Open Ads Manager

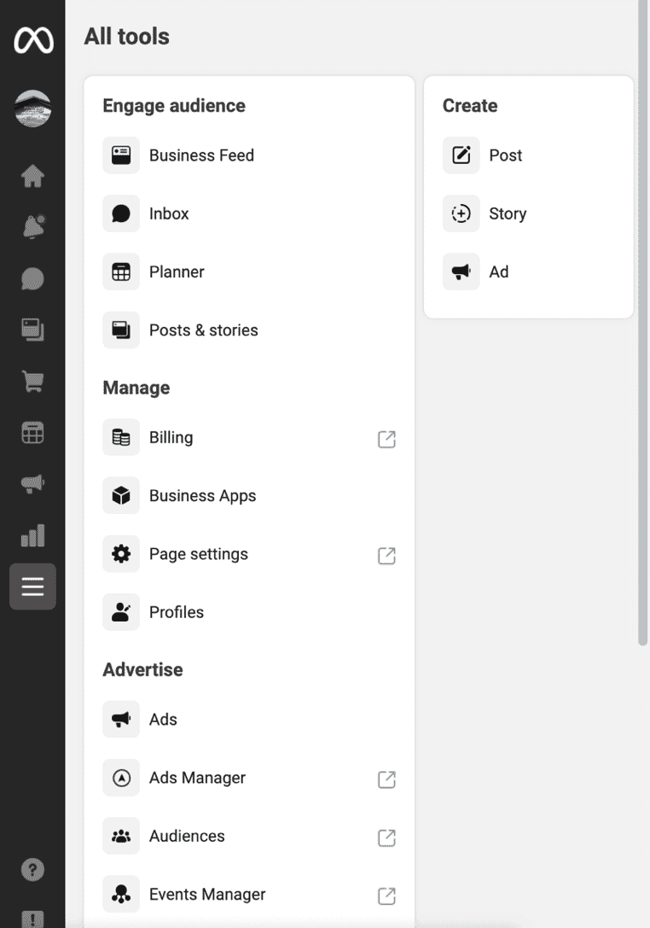pos(249,778)
